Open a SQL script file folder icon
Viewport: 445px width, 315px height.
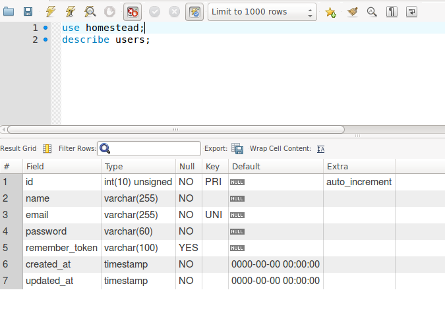click(9, 12)
